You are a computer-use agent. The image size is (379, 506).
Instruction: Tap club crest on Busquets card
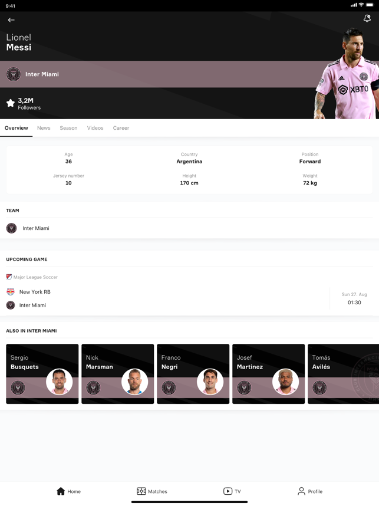[18, 387]
